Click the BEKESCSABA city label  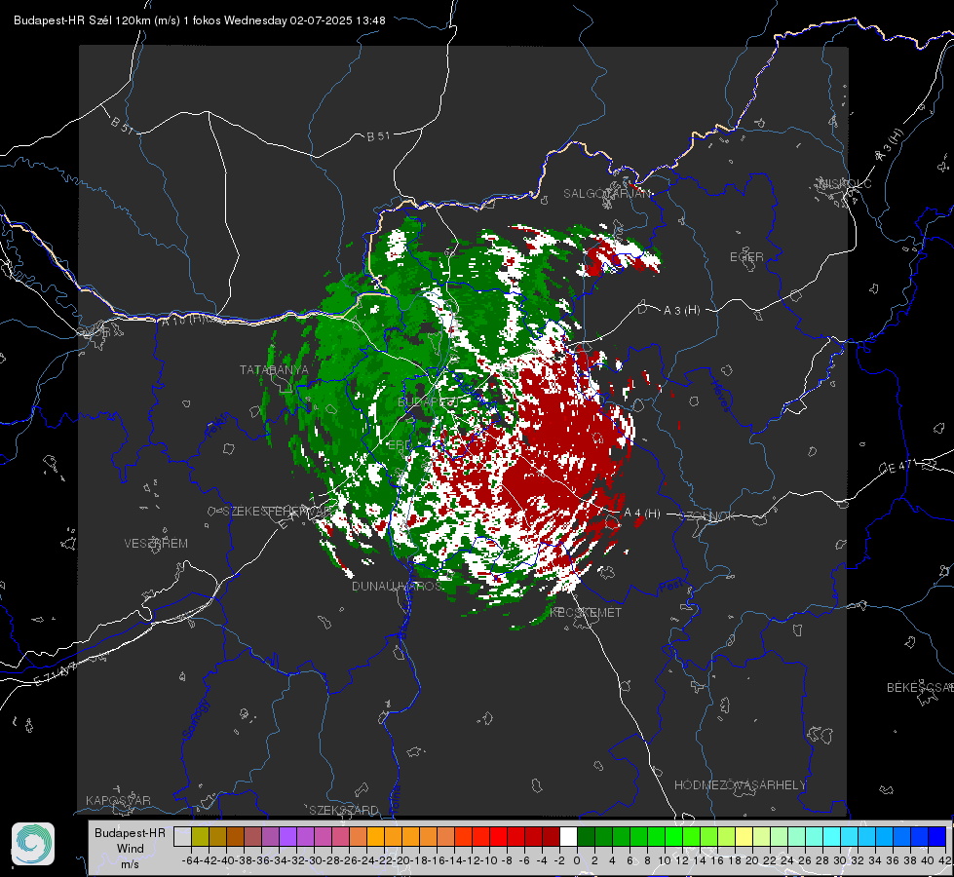pyautogui.click(x=920, y=687)
